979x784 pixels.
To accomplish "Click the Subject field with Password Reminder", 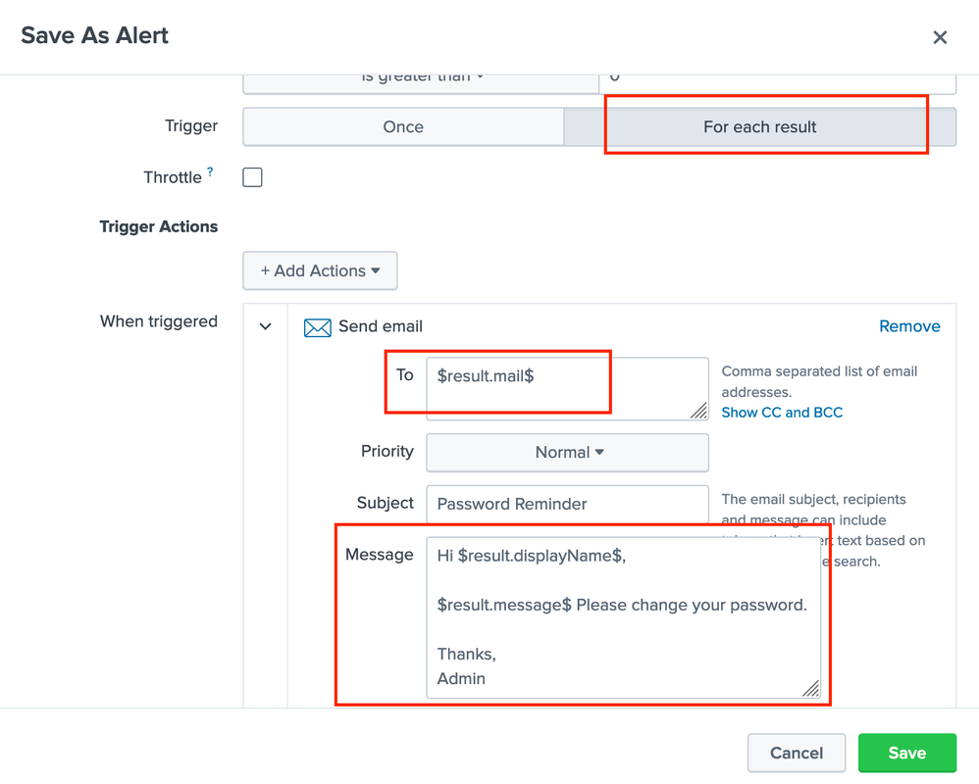I will [x=567, y=504].
